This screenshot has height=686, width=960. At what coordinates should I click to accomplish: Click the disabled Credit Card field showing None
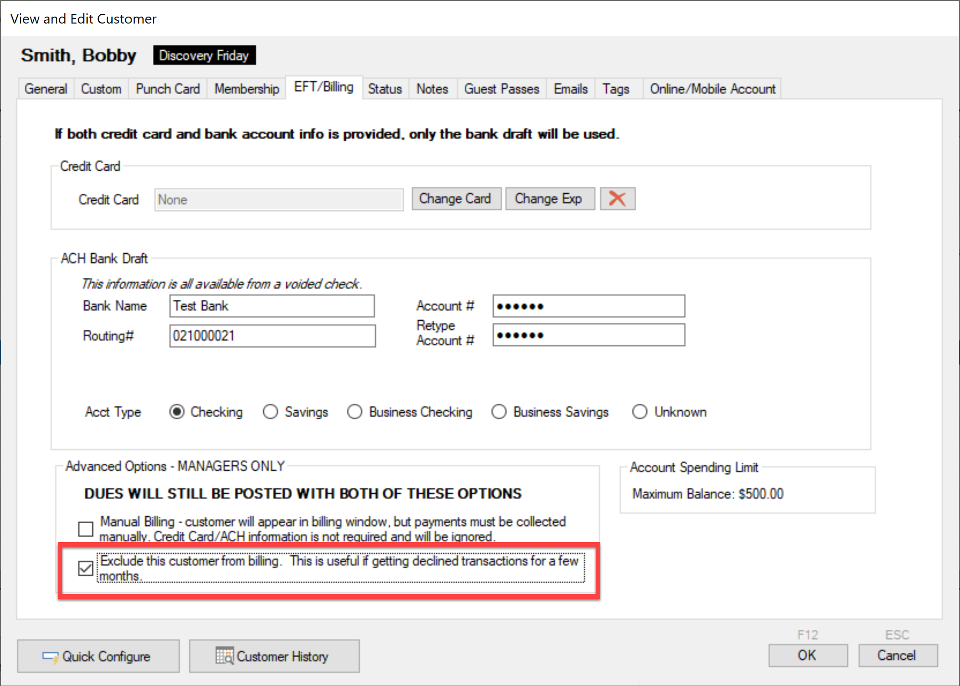point(279,200)
